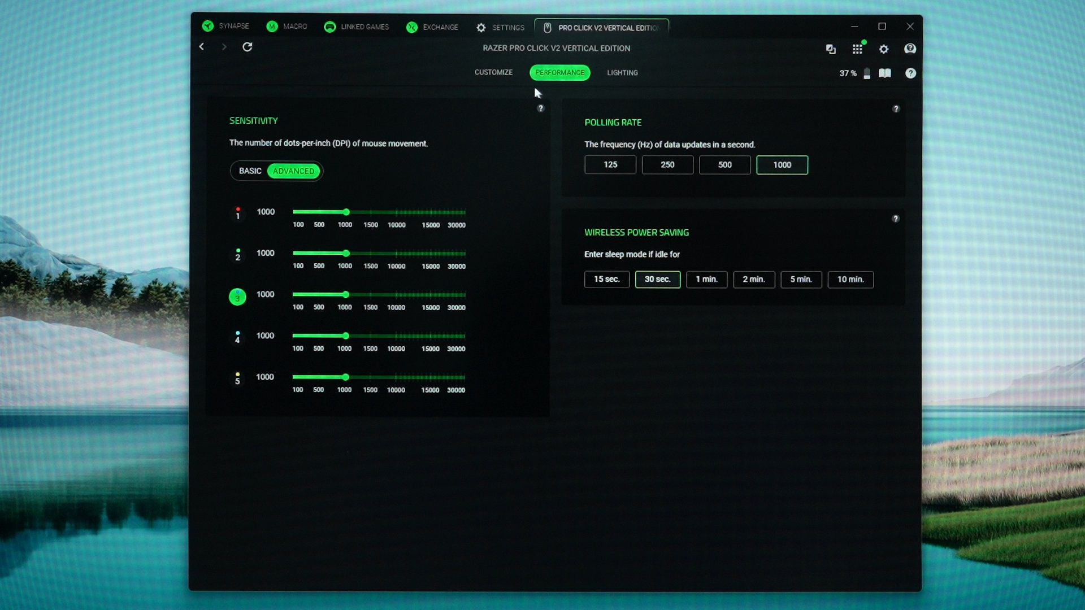This screenshot has height=610, width=1085.
Task: Click the Linked Games controller icon
Action: click(x=330, y=27)
